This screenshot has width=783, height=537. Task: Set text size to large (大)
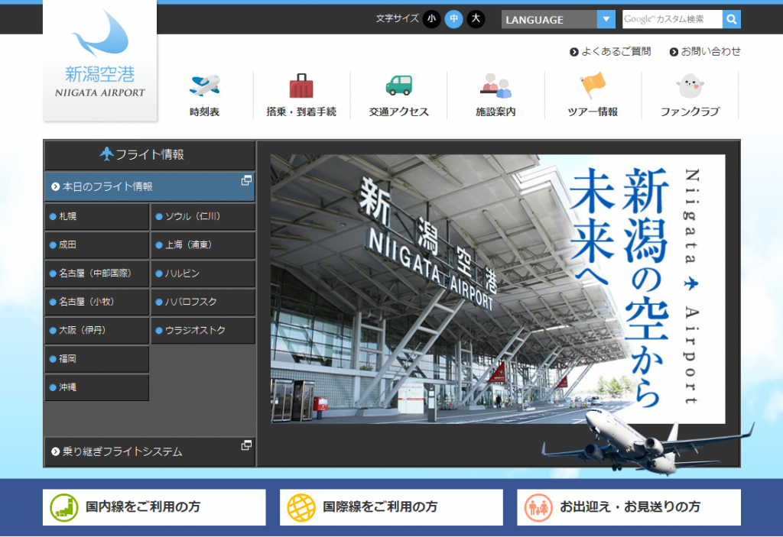point(476,19)
